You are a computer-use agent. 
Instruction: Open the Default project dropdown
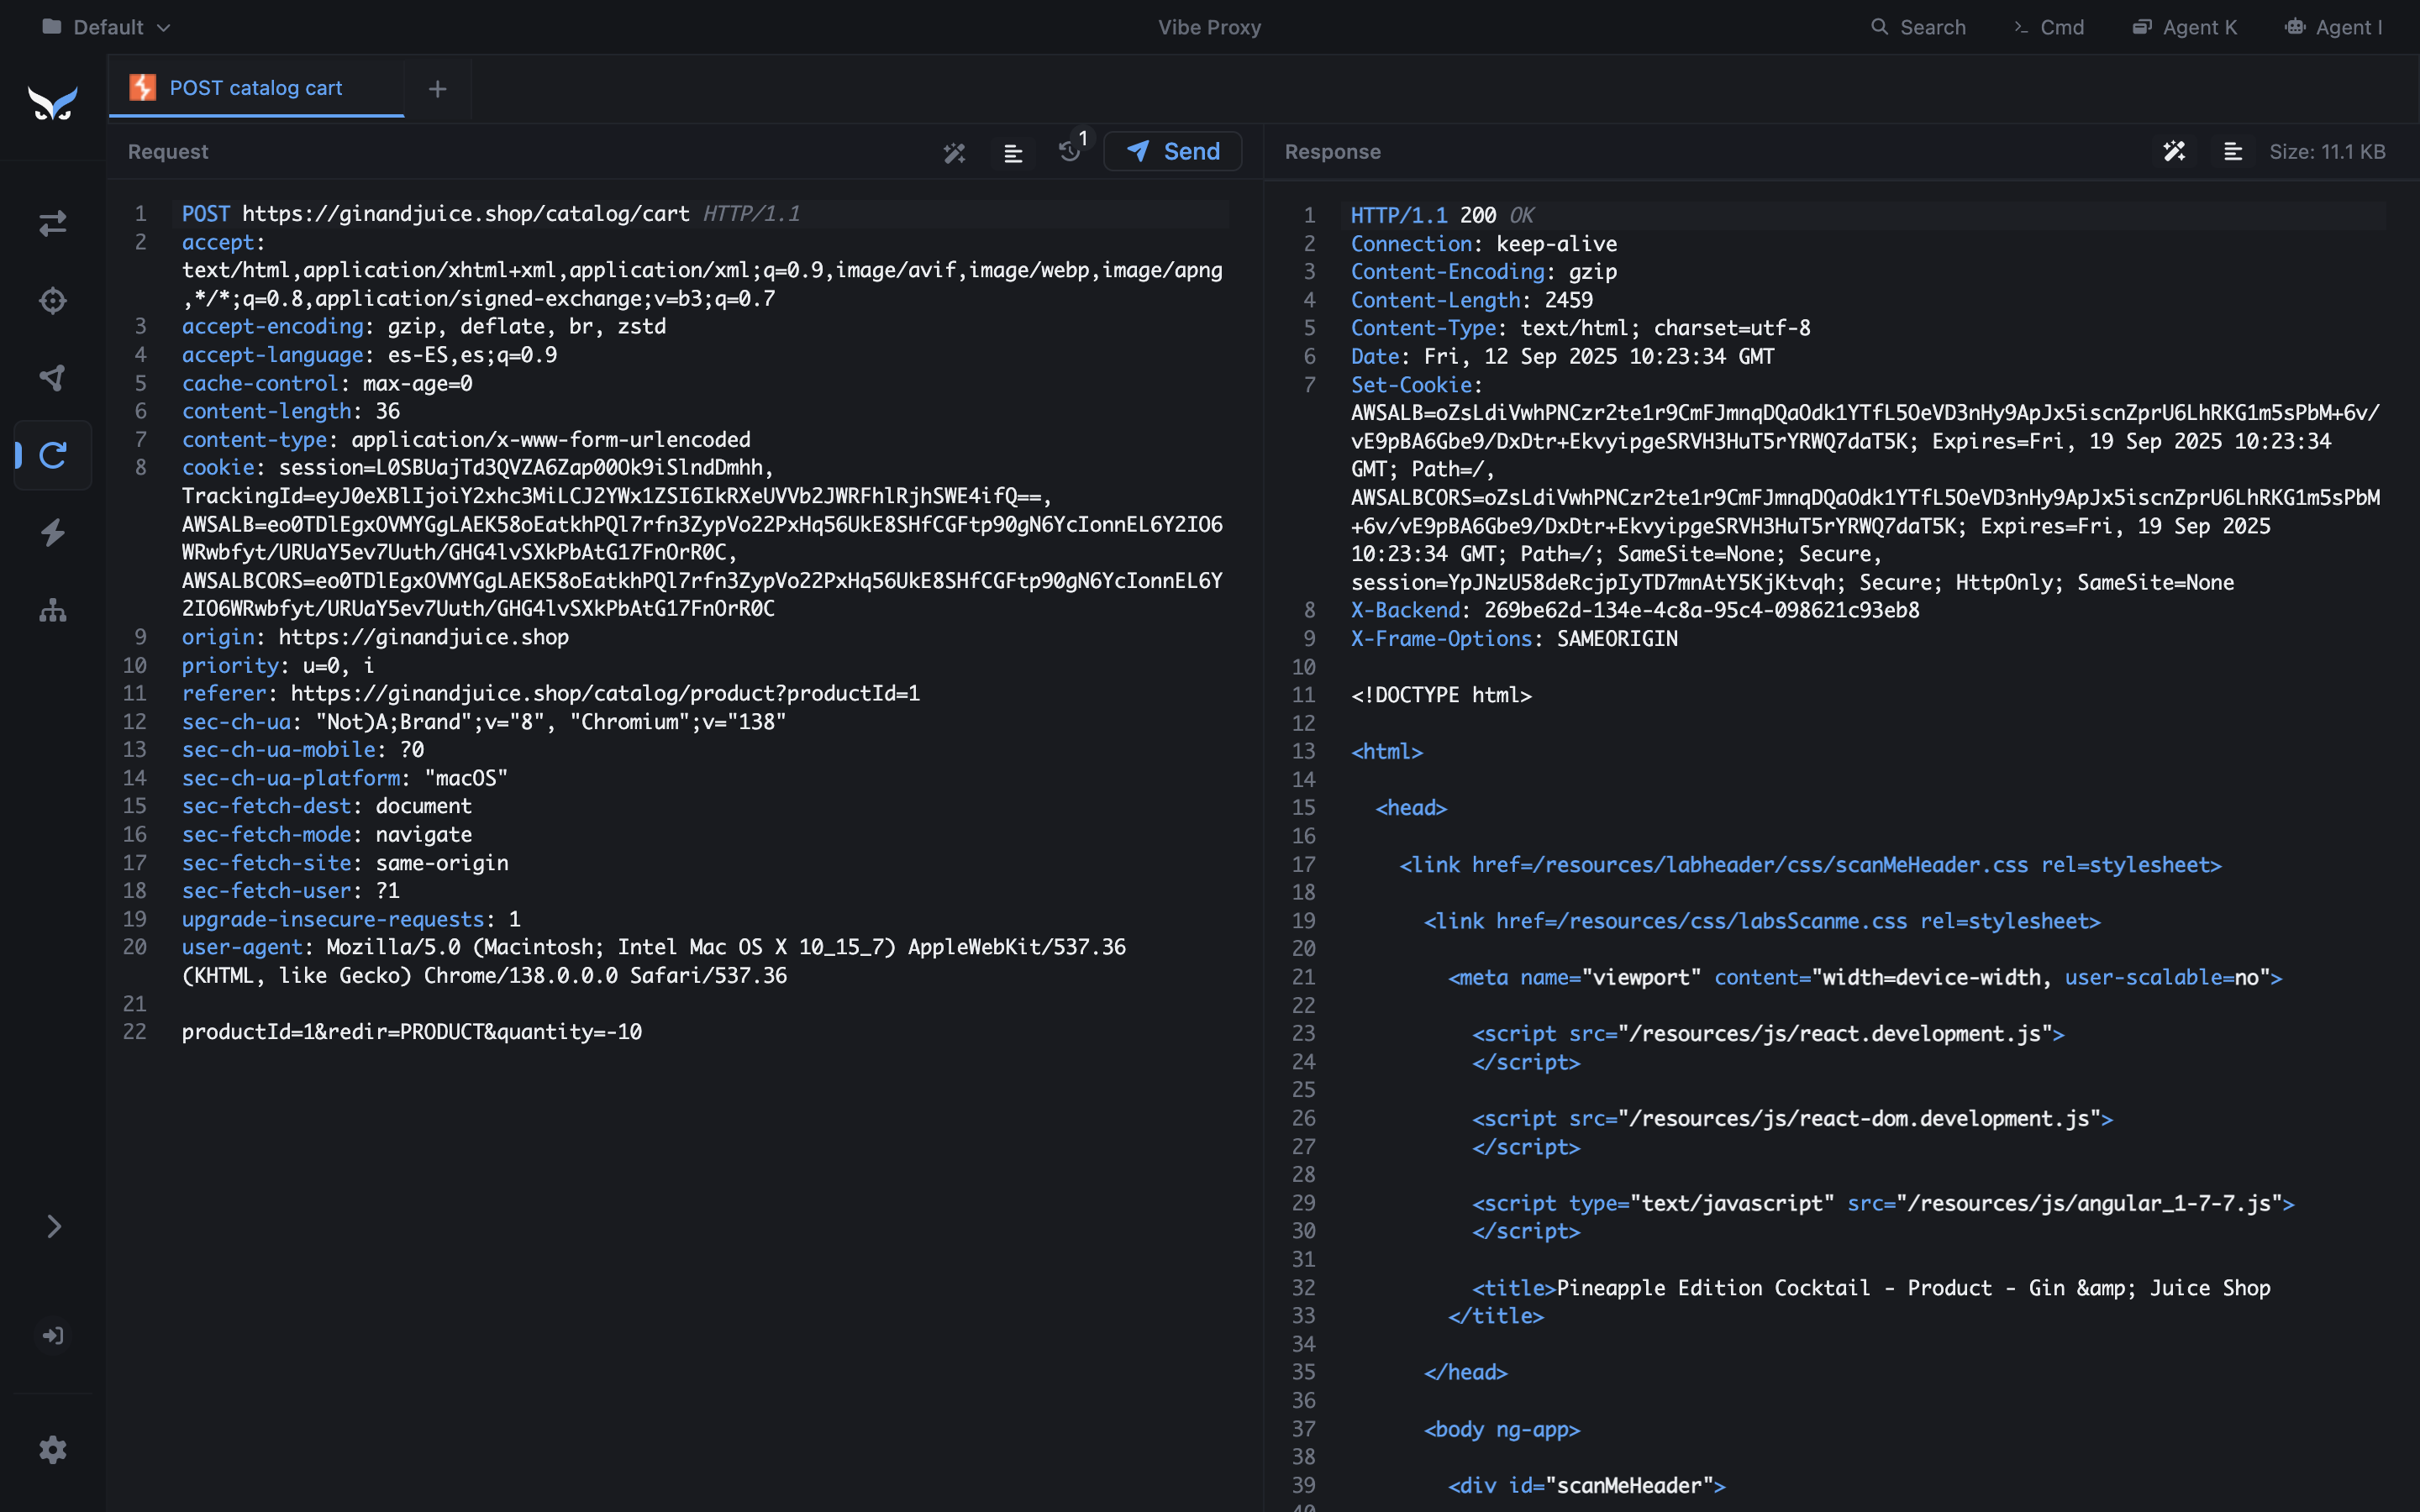click(106, 27)
